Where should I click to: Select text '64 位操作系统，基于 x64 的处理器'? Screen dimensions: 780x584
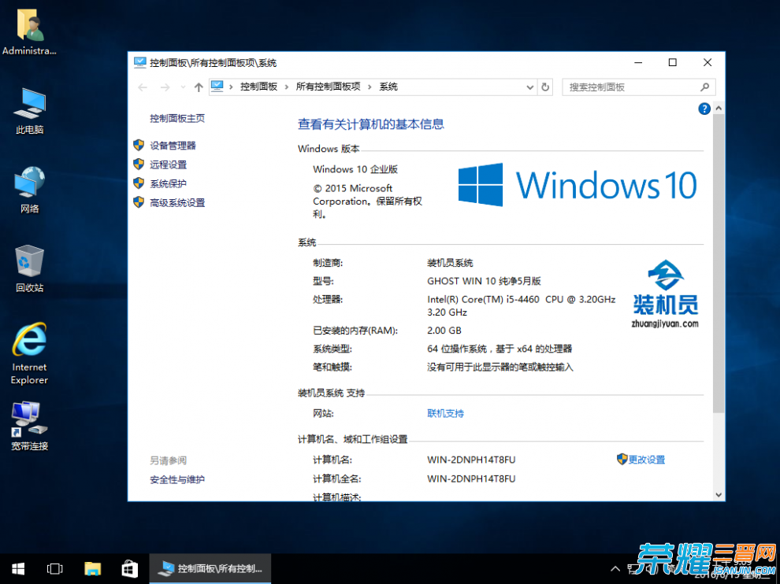point(500,349)
